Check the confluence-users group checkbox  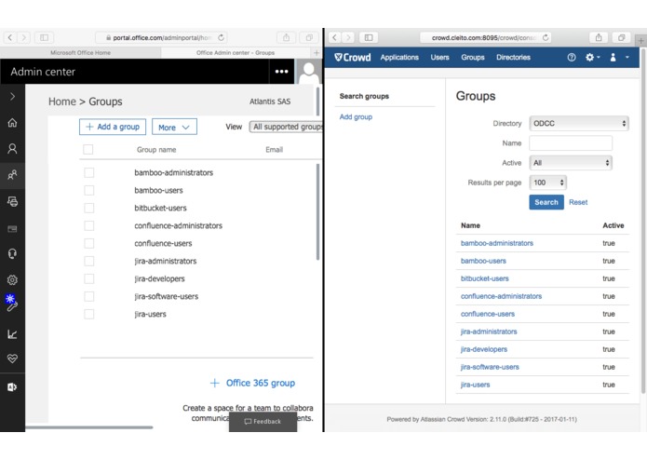pyautogui.click(x=88, y=243)
